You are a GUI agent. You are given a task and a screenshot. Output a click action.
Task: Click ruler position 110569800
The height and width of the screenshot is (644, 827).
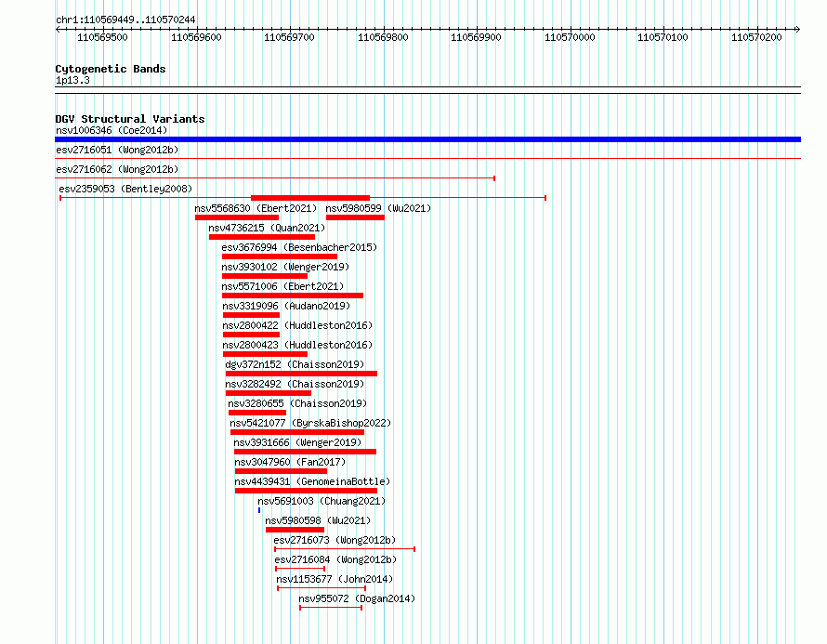[383, 37]
